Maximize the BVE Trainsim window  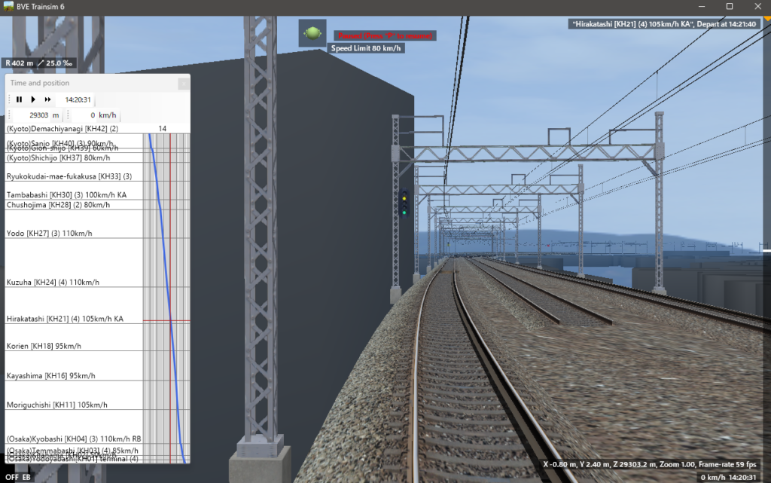click(x=729, y=6)
